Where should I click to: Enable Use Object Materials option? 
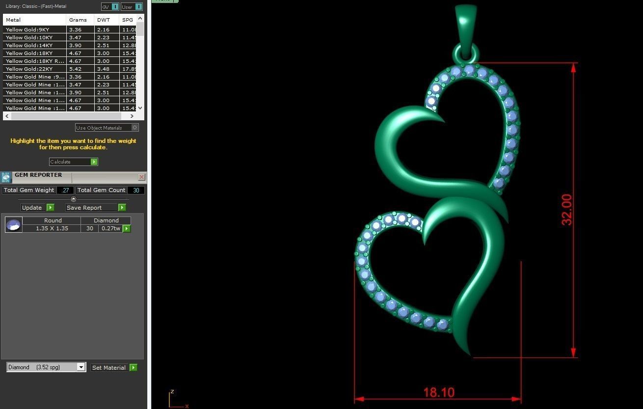(x=135, y=128)
